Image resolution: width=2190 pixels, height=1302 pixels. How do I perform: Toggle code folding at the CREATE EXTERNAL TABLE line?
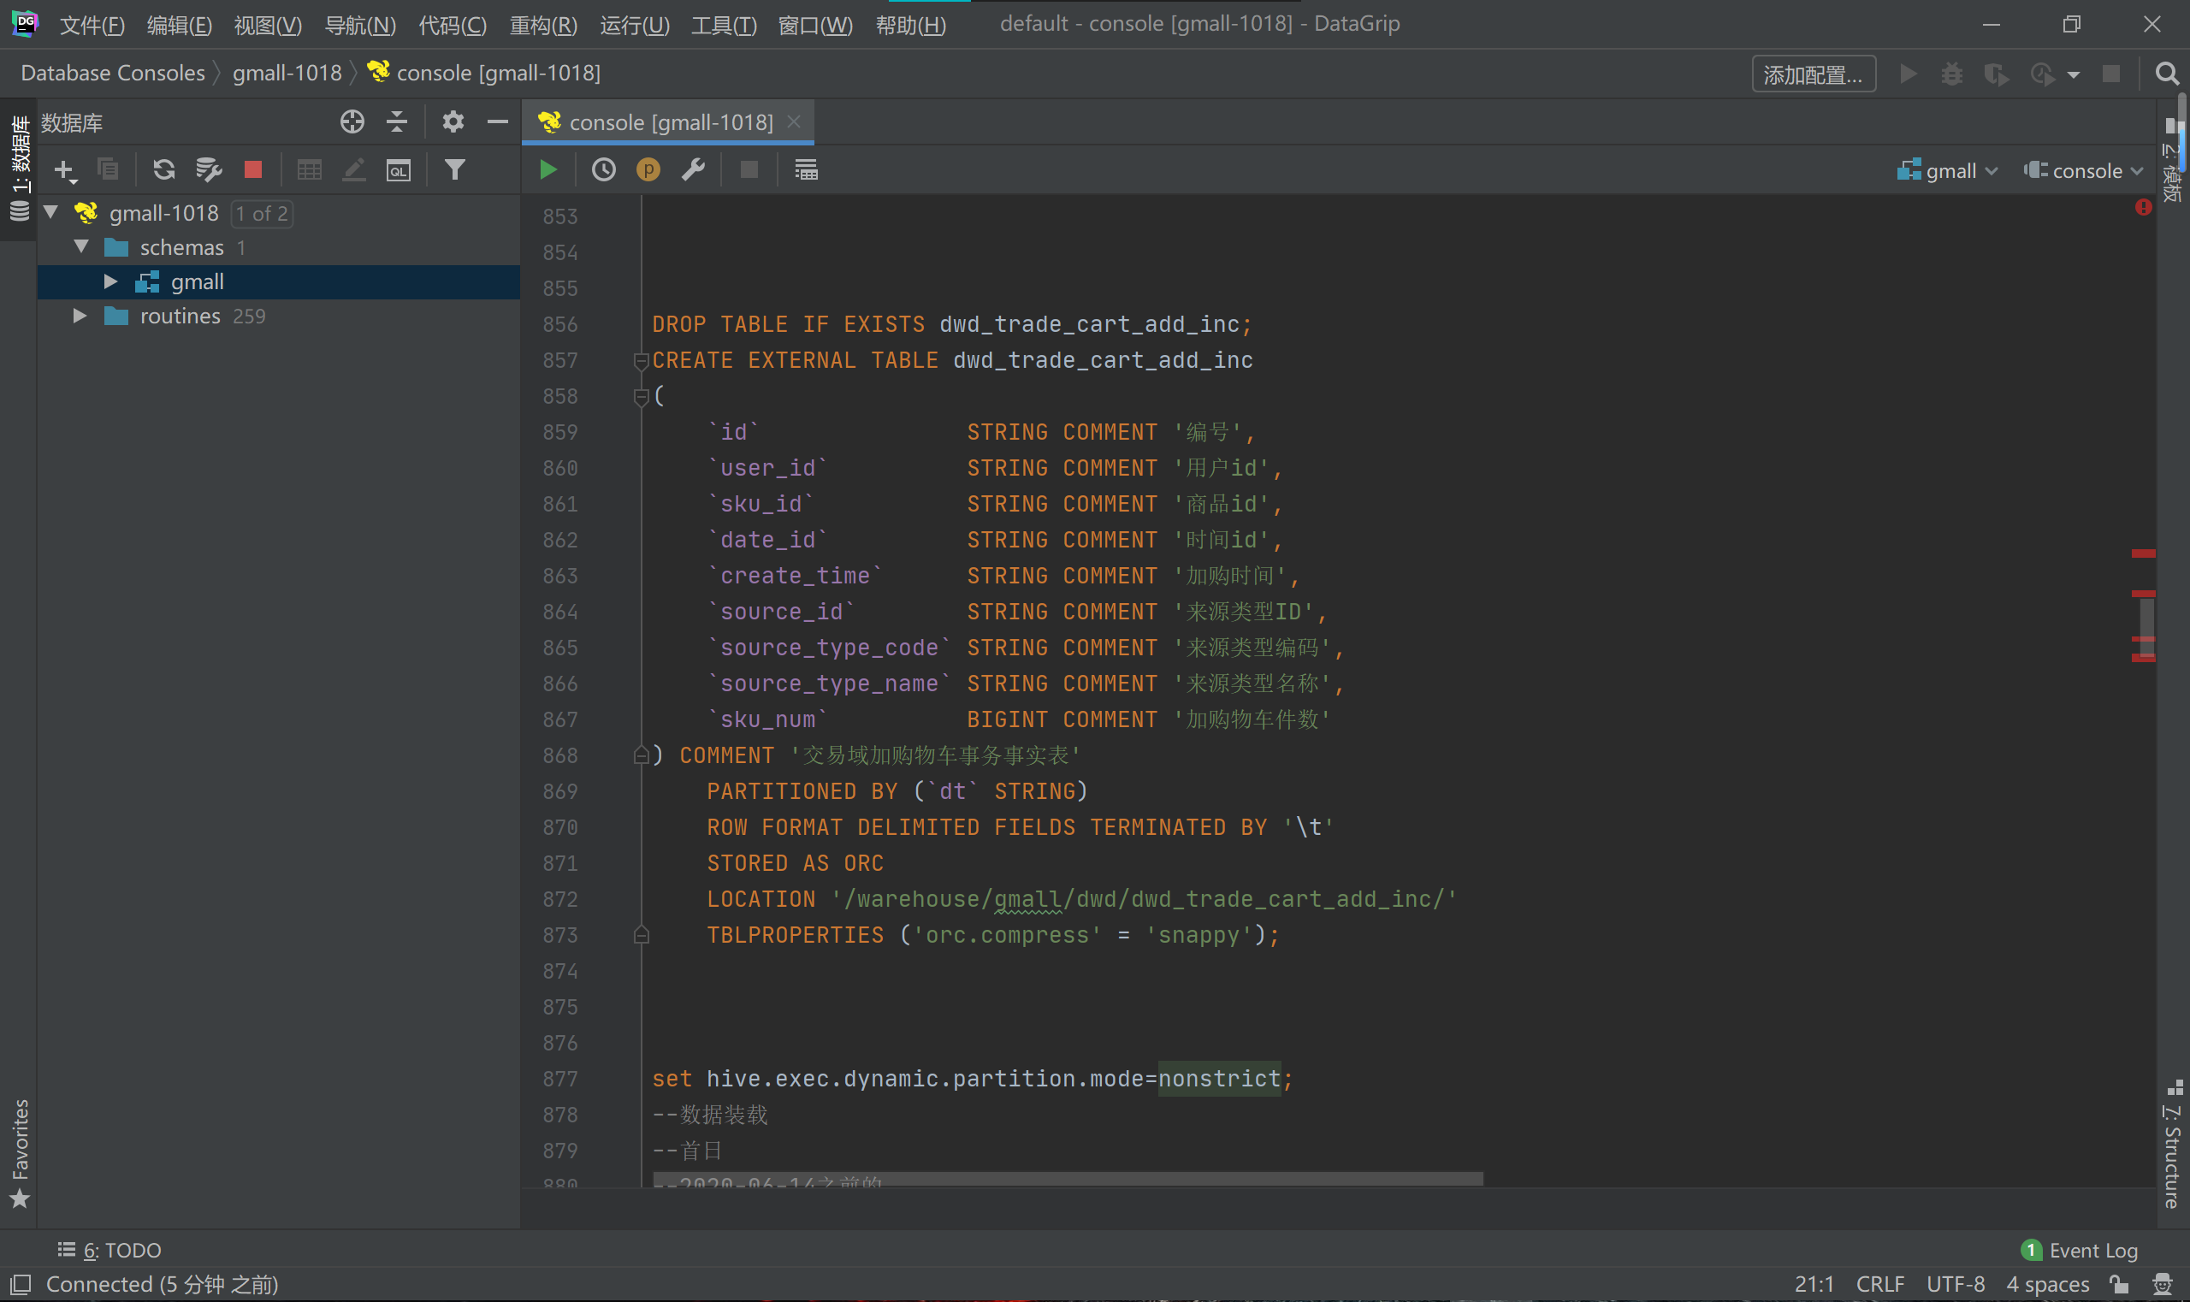coord(642,361)
